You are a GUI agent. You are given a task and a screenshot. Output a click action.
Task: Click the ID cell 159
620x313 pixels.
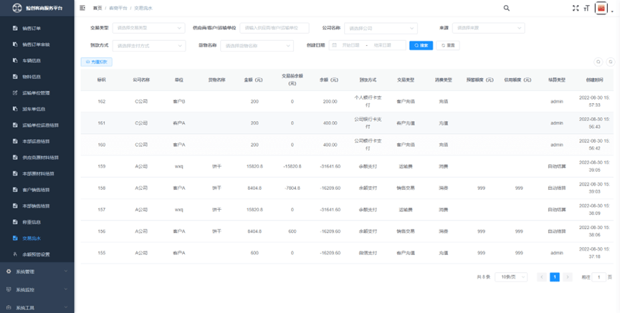coord(102,166)
